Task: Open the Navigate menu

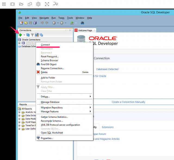Action: [x=44, y=18]
